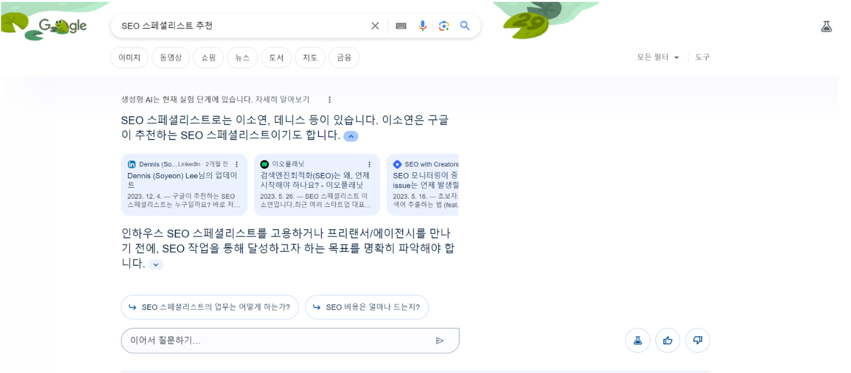Open more options next to generative AI notice
This screenshot has width=851, height=373.
tap(329, 99)
